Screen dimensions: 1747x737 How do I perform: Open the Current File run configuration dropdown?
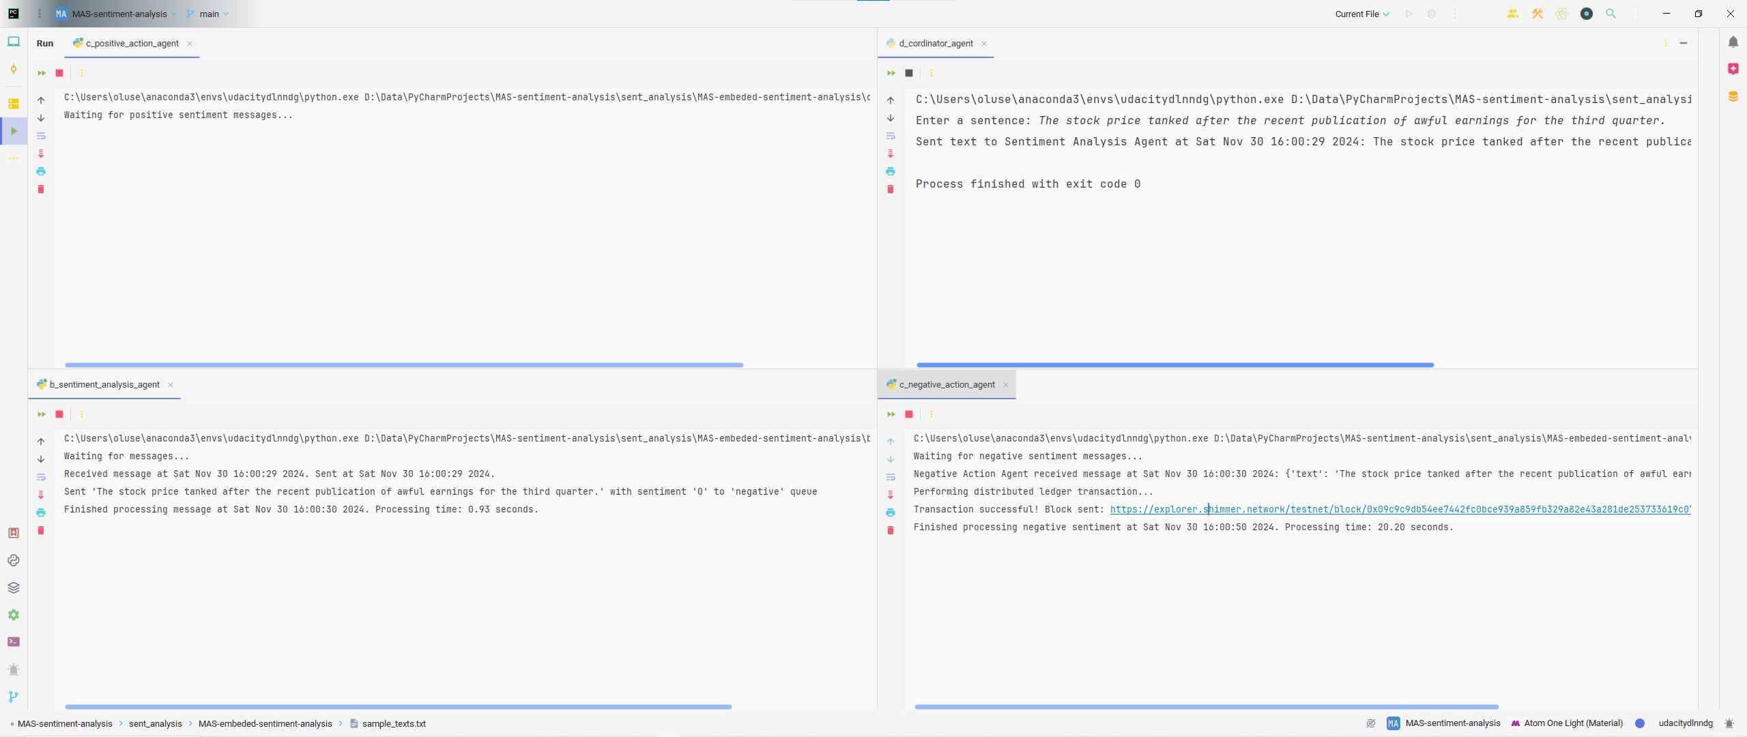pyautogui.click(x=1362, y=14)
